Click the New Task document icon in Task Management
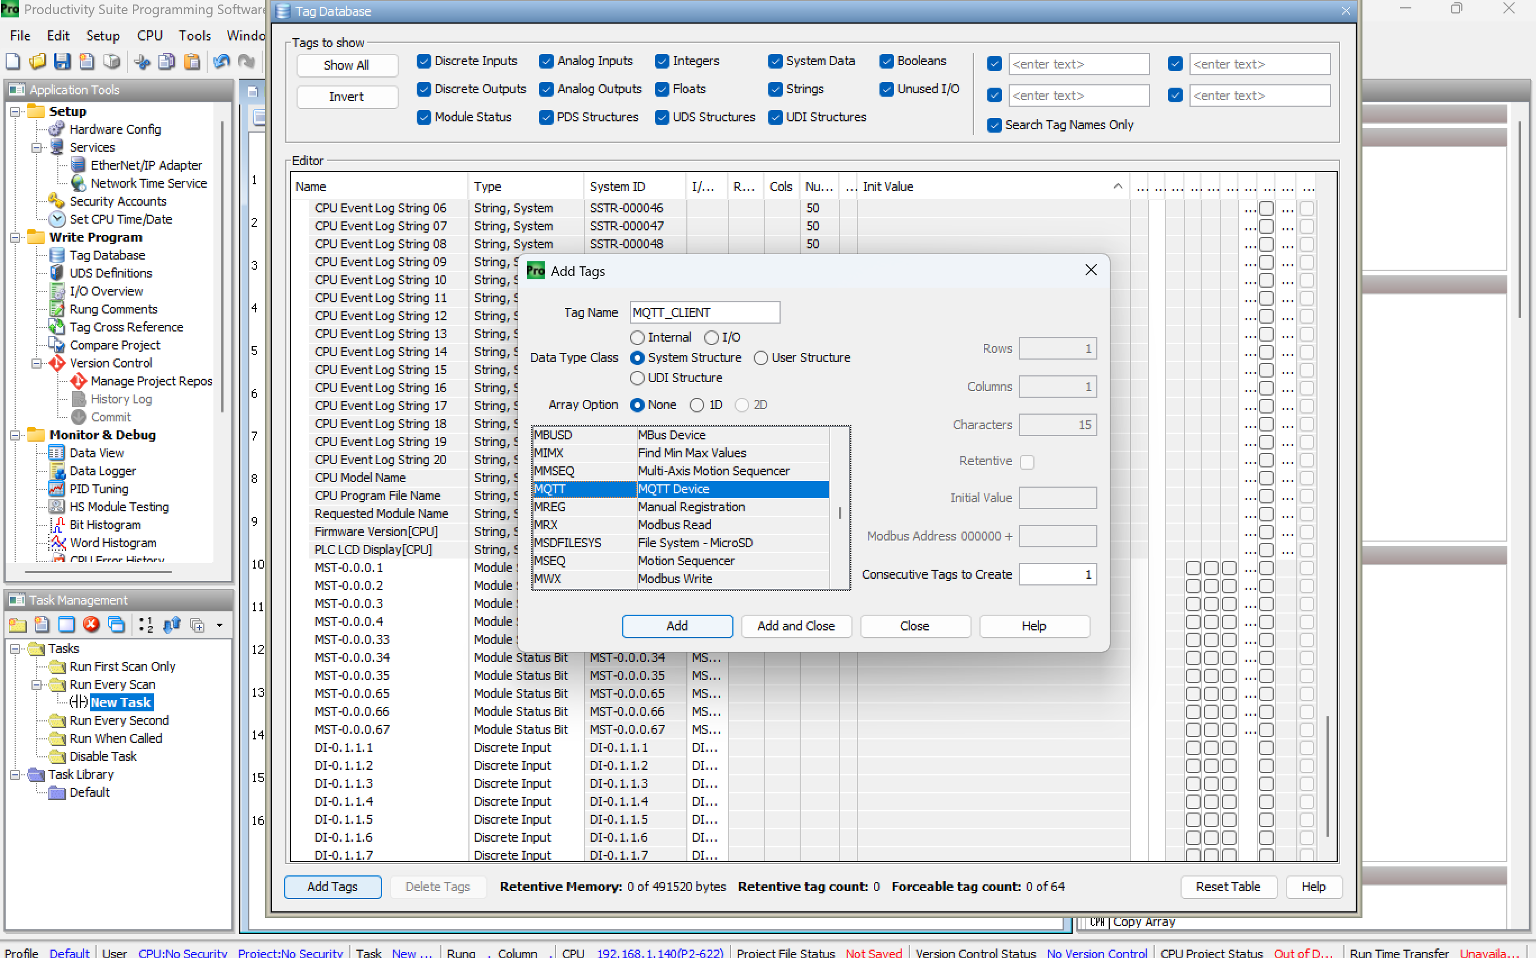The height and width of the screenshot is (958, 1536). pos(42,625)
